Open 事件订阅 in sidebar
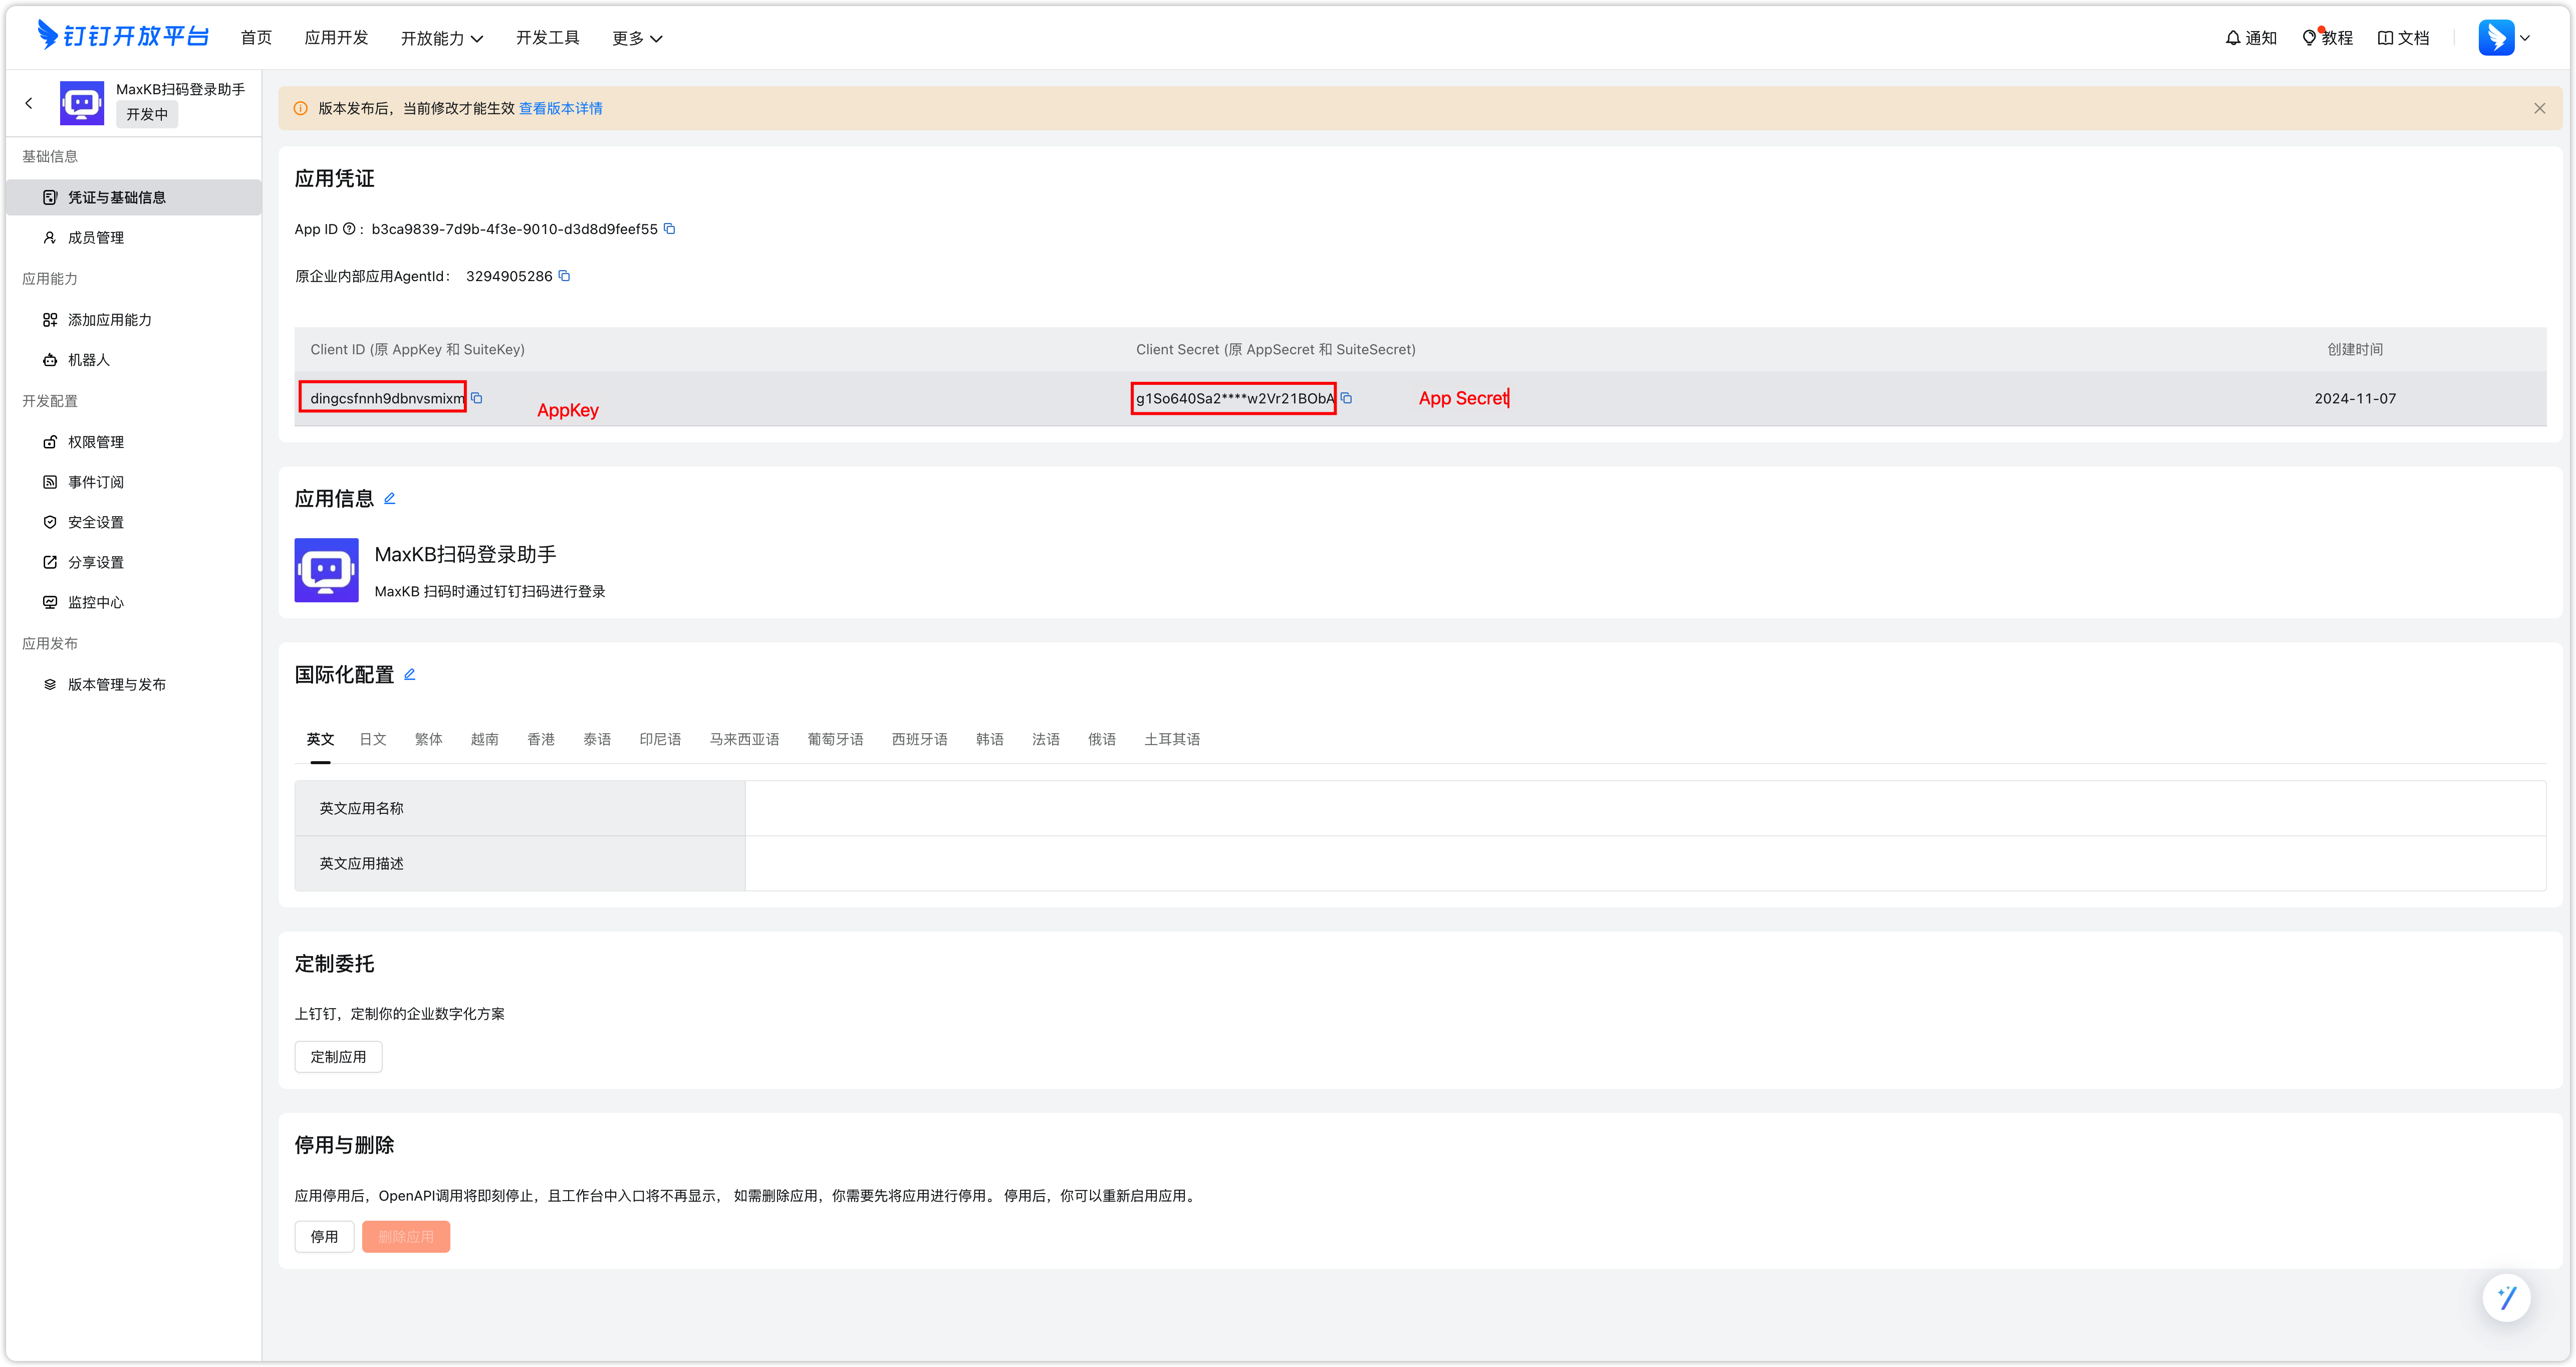 click(134, 482)
